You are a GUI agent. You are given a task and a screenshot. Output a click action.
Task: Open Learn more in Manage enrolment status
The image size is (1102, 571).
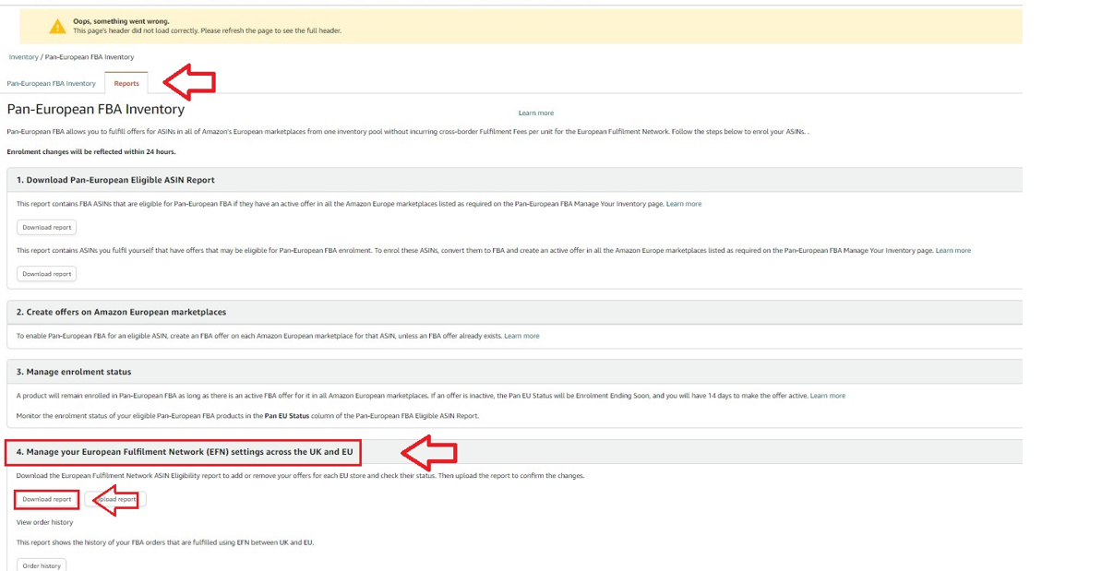(828, 396)
